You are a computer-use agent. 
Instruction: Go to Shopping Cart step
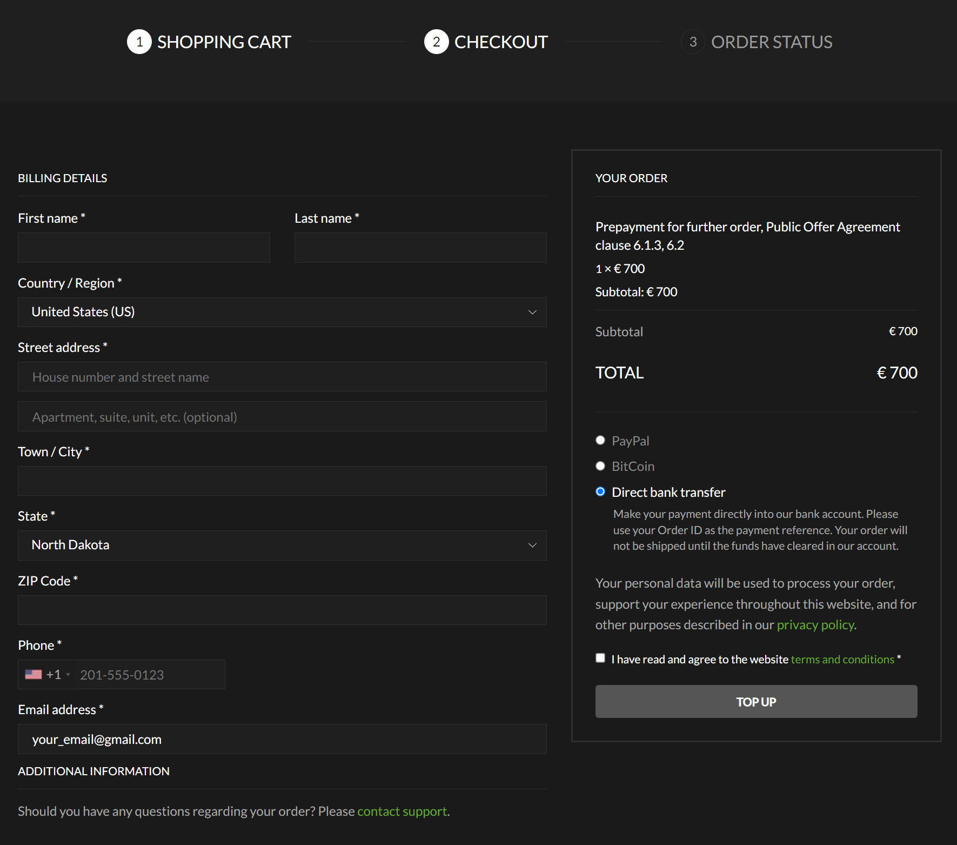(x=224, y=42)
